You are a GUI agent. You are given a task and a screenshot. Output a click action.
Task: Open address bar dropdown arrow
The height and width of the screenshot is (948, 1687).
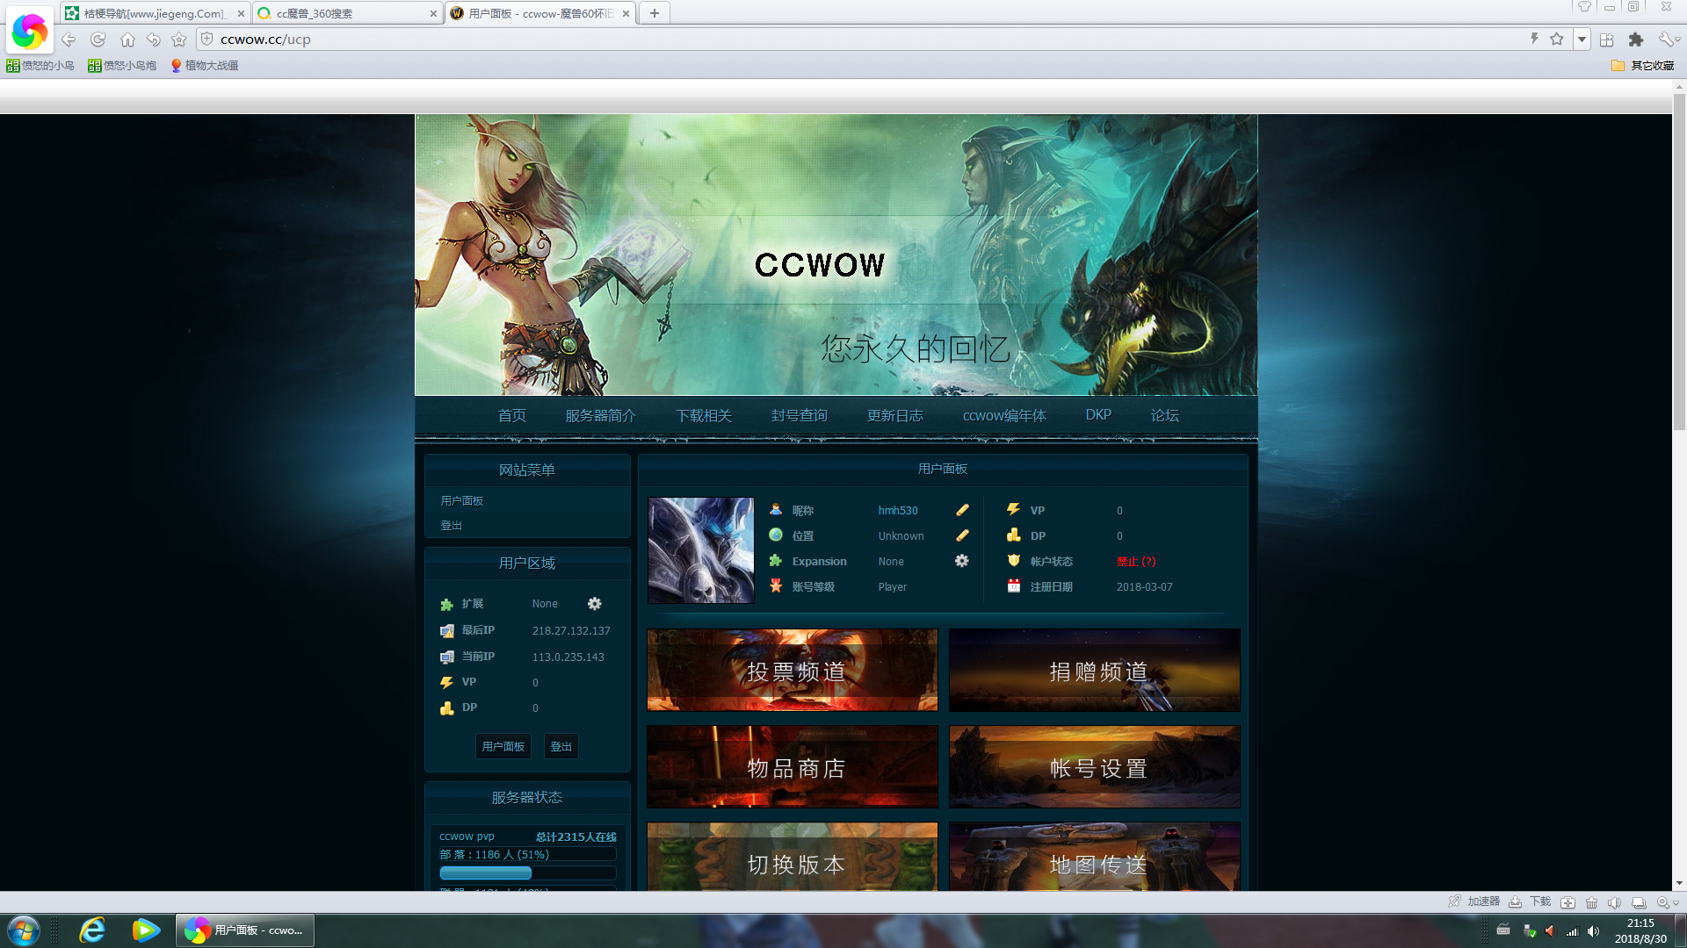(x=1582, y=39)
